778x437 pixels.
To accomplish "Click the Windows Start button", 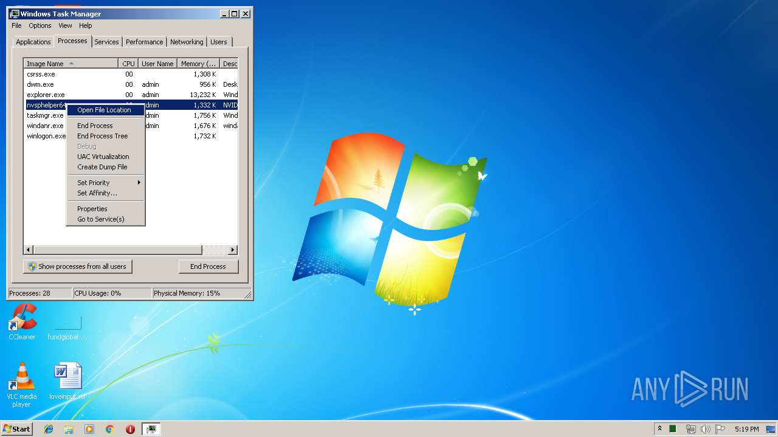I will tap(16, 429).
